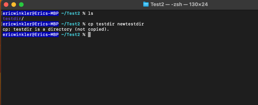Click the cp error message line
This screenshot has height=105, width=258.
coord(56,30)
